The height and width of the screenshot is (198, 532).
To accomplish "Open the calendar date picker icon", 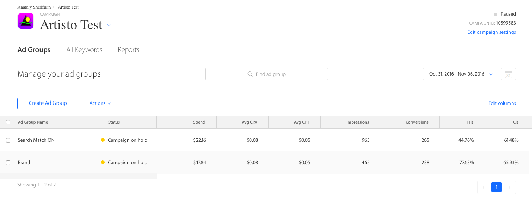I will (x=508, y=74).
